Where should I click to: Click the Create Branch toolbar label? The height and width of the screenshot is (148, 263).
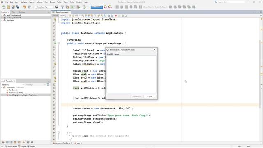[148, 7]
